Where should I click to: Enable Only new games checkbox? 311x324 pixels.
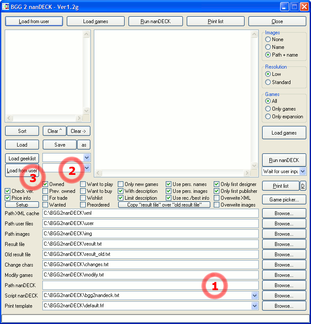pos(121,184)
